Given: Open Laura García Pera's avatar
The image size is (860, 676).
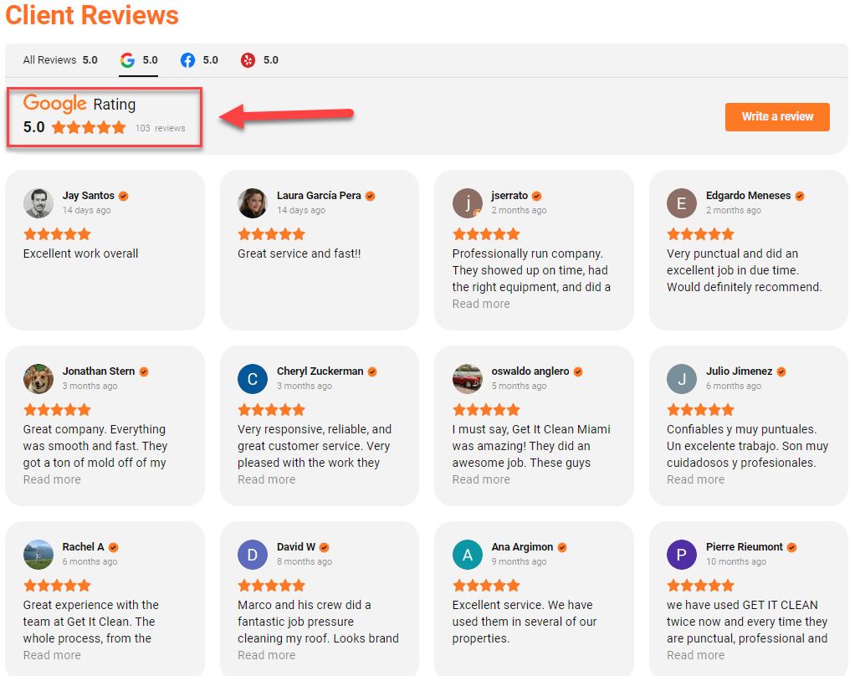Looking at the screenshot, I should pyautogui.click(x=253, y=203).
